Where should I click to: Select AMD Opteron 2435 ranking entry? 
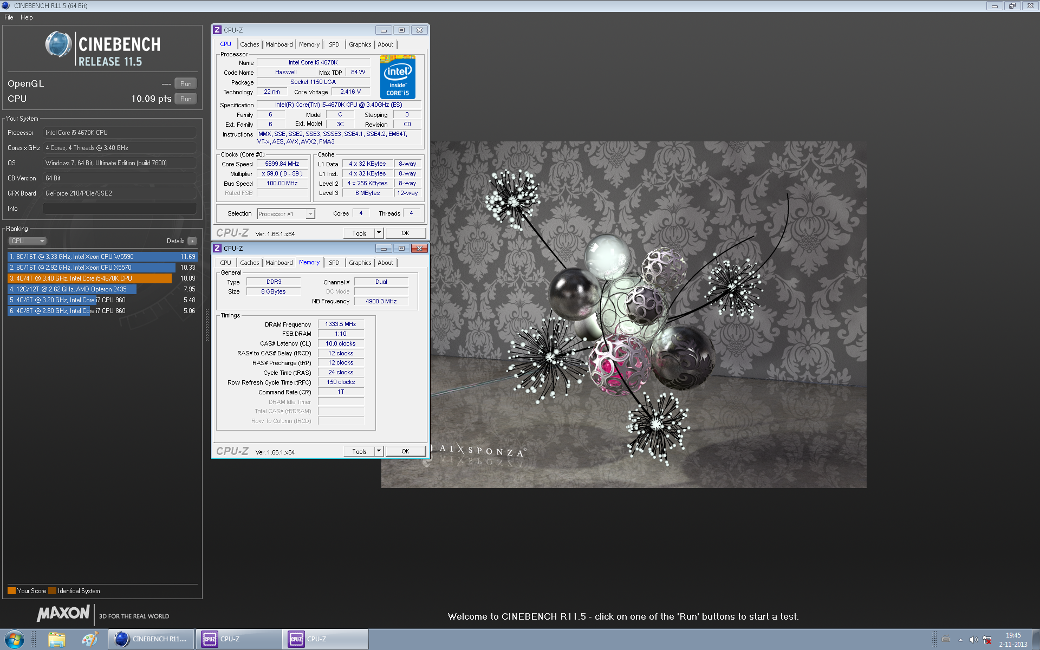pyautogui.click(x=102, y=289)
